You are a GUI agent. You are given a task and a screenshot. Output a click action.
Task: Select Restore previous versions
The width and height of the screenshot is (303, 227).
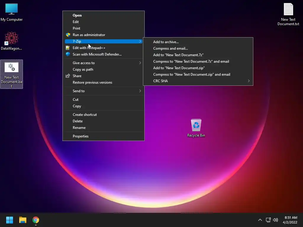103,82
